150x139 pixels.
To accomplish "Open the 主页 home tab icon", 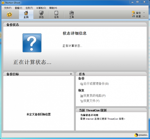I will tap(26, 13).
